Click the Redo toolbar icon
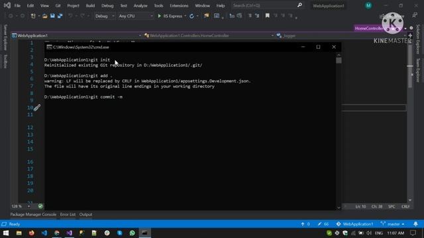Image resolution: width=424 pixels, height=238 pixels. (x=82, y=16)
